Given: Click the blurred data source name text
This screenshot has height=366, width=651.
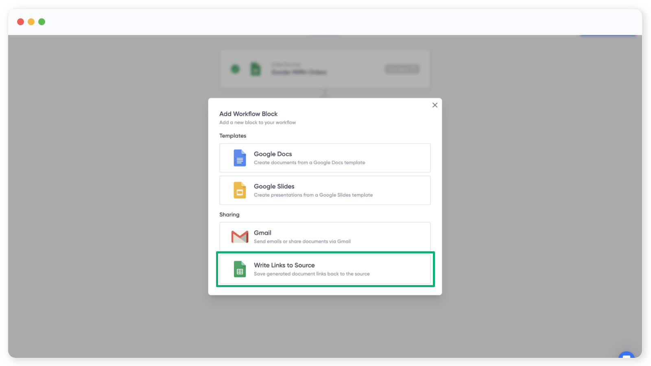Looking at the screenshot, I should [x=299, y=72].
